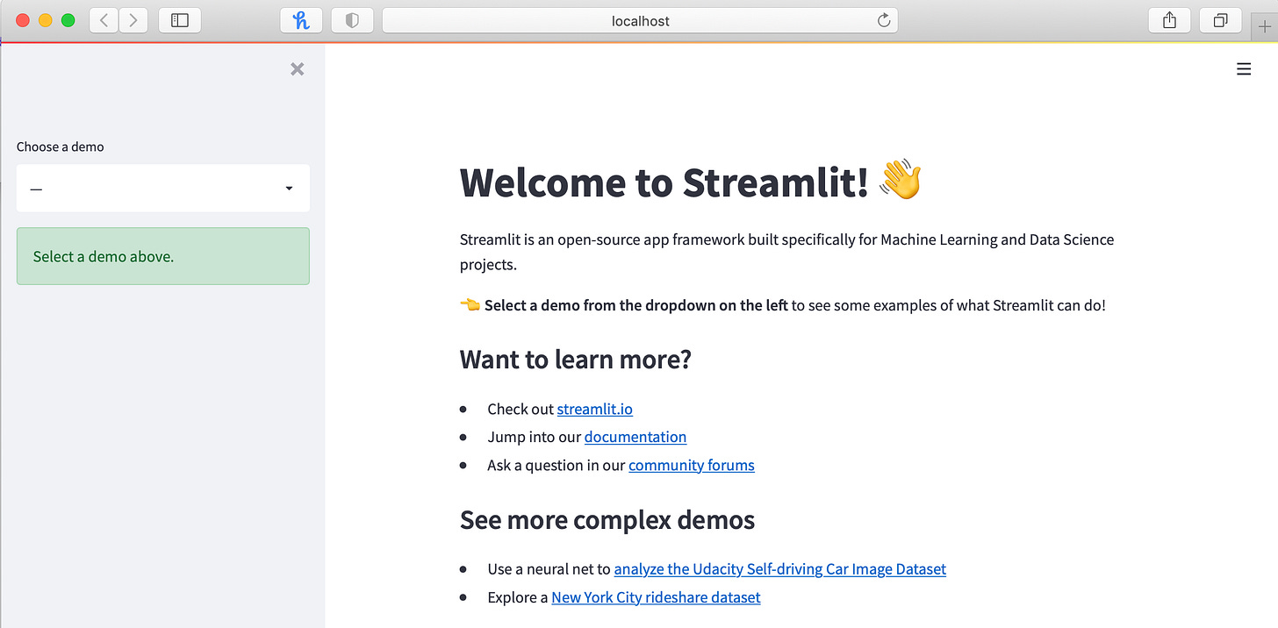Reload the localhost page
The height and width of the screenshot is (628, 1278).
point(884,20)
